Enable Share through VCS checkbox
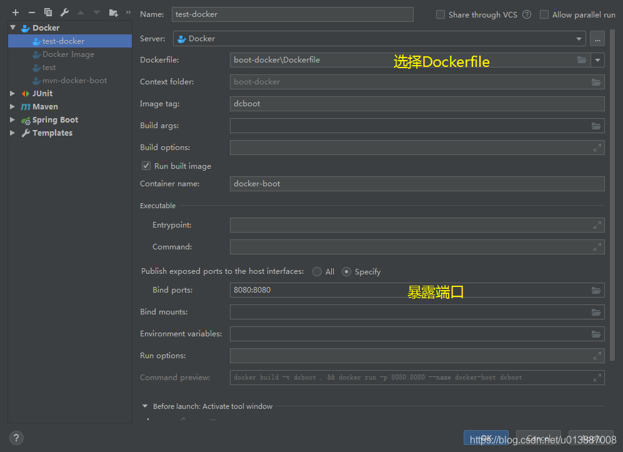This screenshot has width=623, height=452. click(x=441, y=15)
